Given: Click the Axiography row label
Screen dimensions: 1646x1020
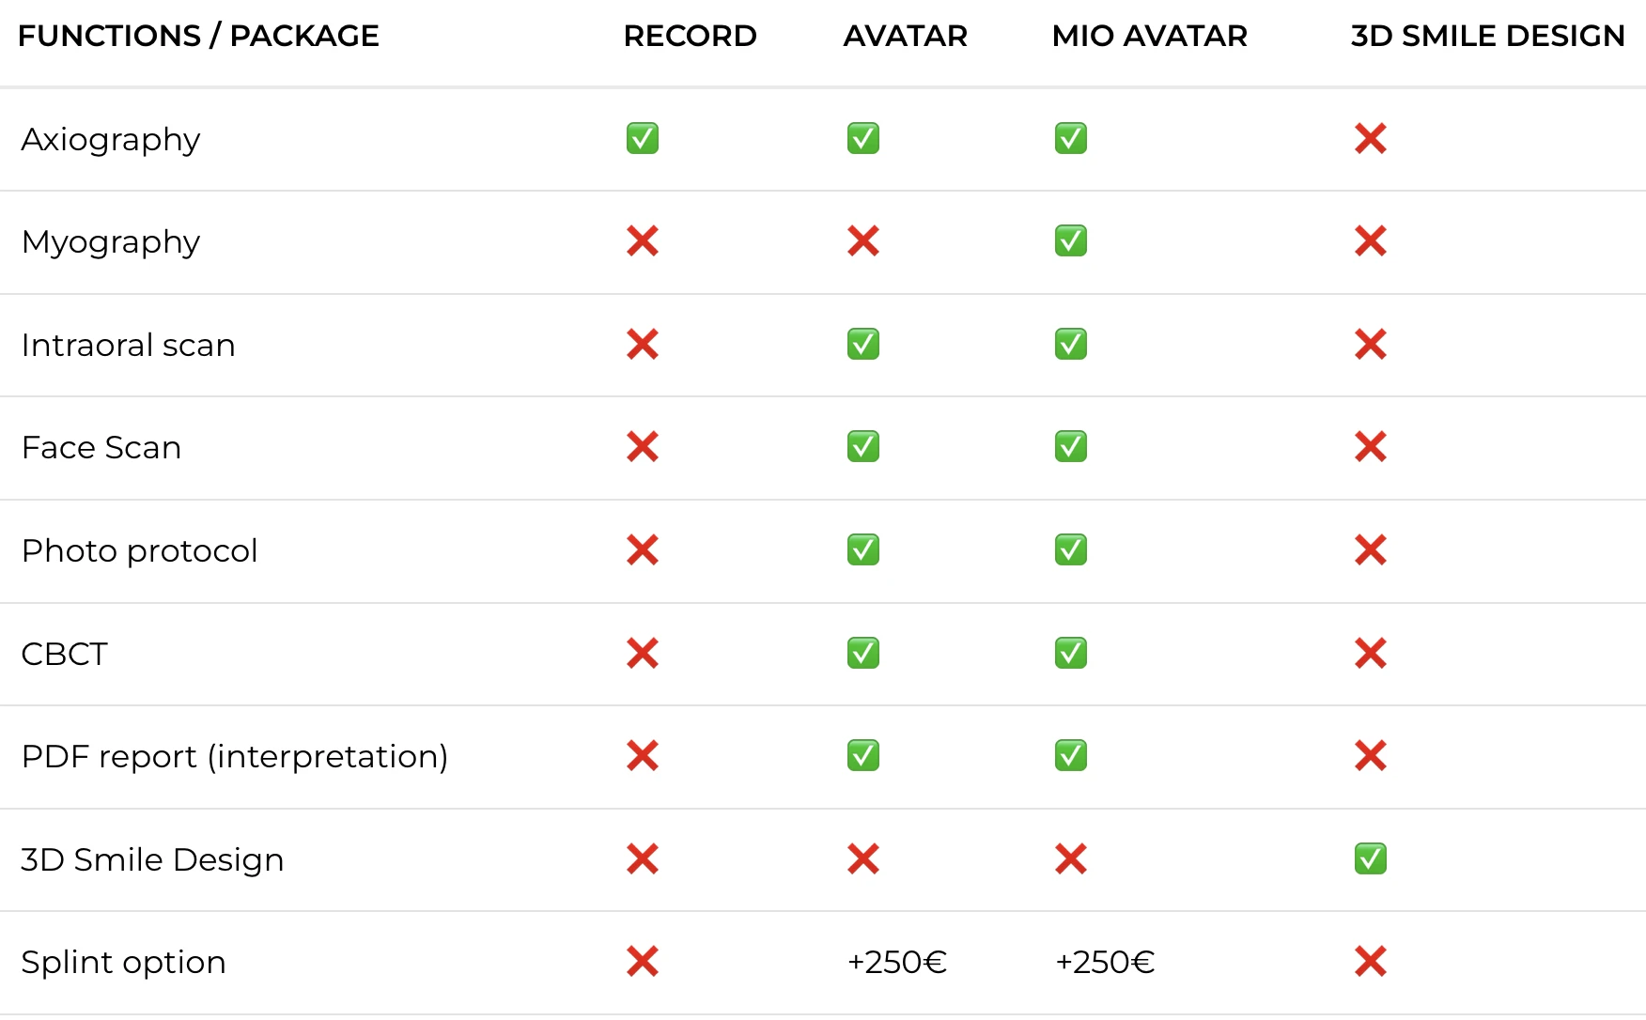Looking at the screenshot, I should 111,139.
